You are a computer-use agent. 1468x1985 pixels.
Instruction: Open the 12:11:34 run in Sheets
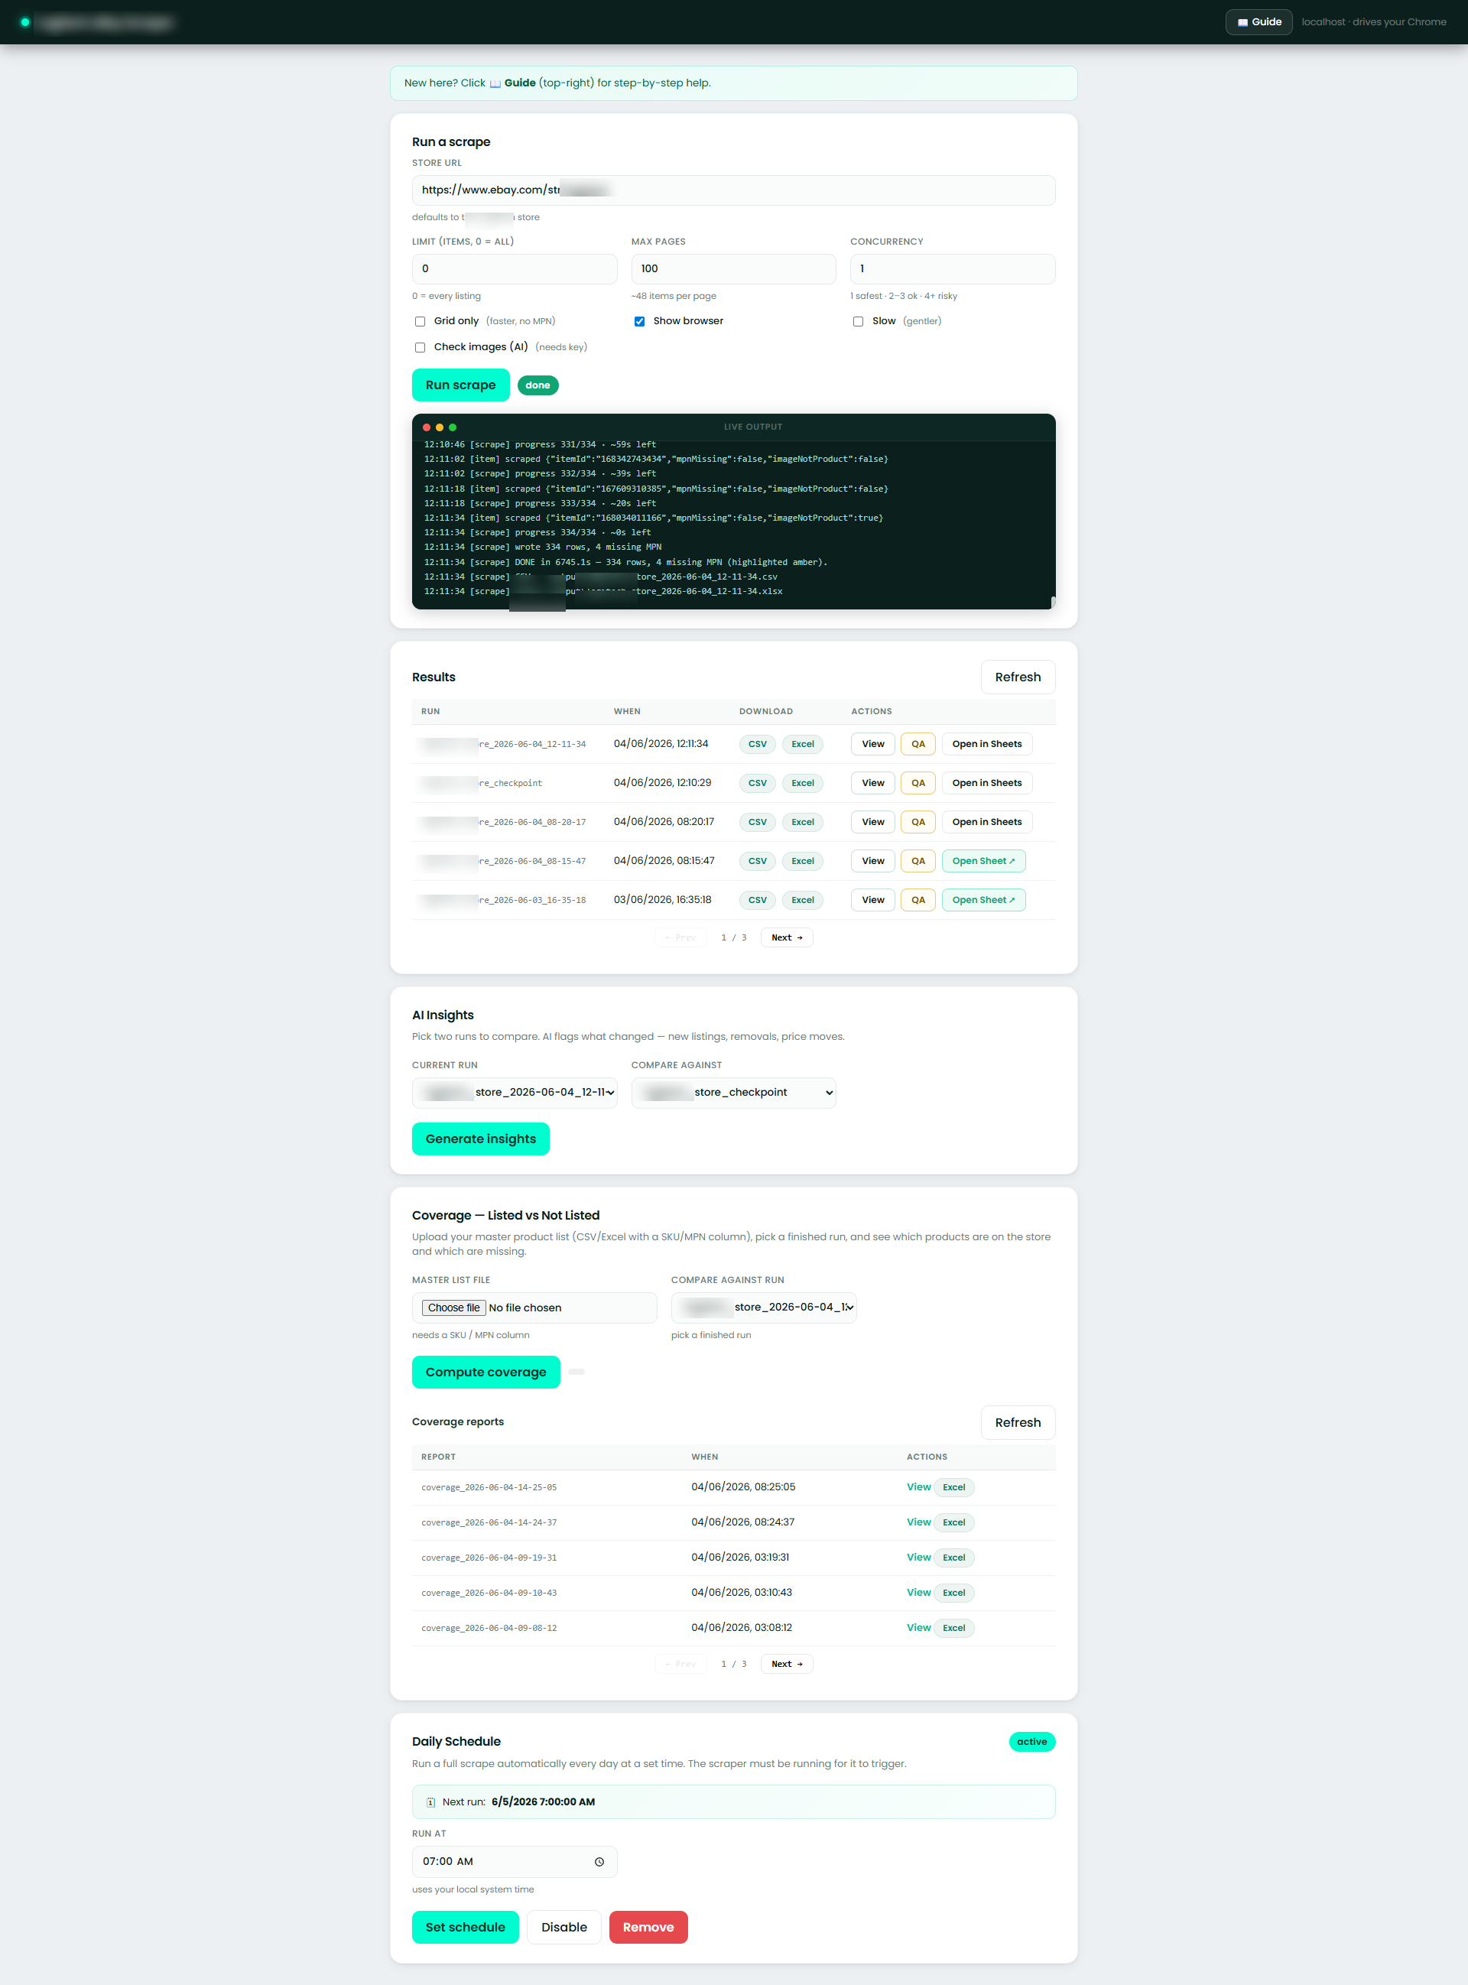[x=986, y=745]
